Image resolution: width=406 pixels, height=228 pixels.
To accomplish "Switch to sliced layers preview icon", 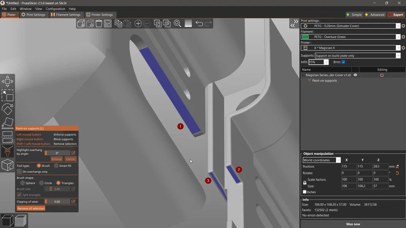I will click(x=21, y=220).
